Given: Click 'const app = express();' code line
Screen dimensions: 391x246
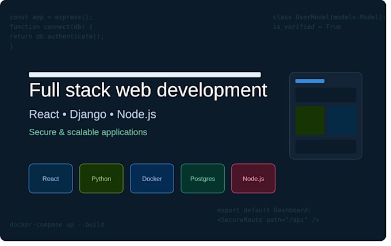Looking at the screenshot, I should tap(51, 17).
